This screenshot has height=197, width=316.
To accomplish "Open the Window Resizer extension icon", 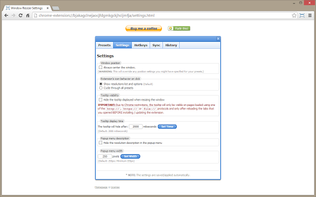I will coord(302,15).
